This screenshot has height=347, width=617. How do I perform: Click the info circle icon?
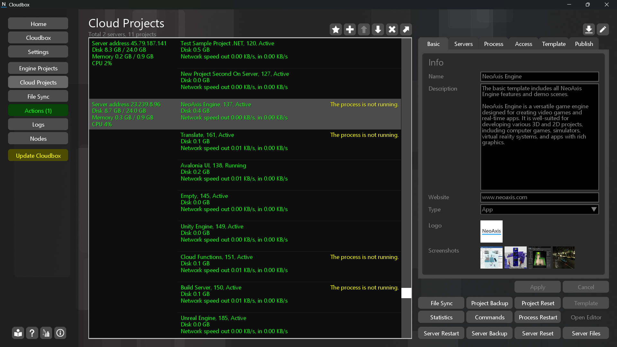click(60, 333)
